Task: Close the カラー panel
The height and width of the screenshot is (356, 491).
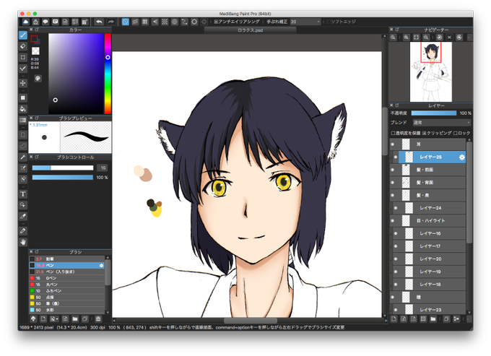Action: coord(31,30)
